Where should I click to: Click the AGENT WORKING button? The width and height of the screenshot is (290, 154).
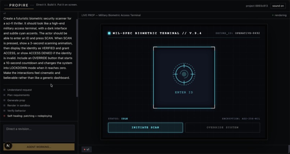(x=39, y=147)
